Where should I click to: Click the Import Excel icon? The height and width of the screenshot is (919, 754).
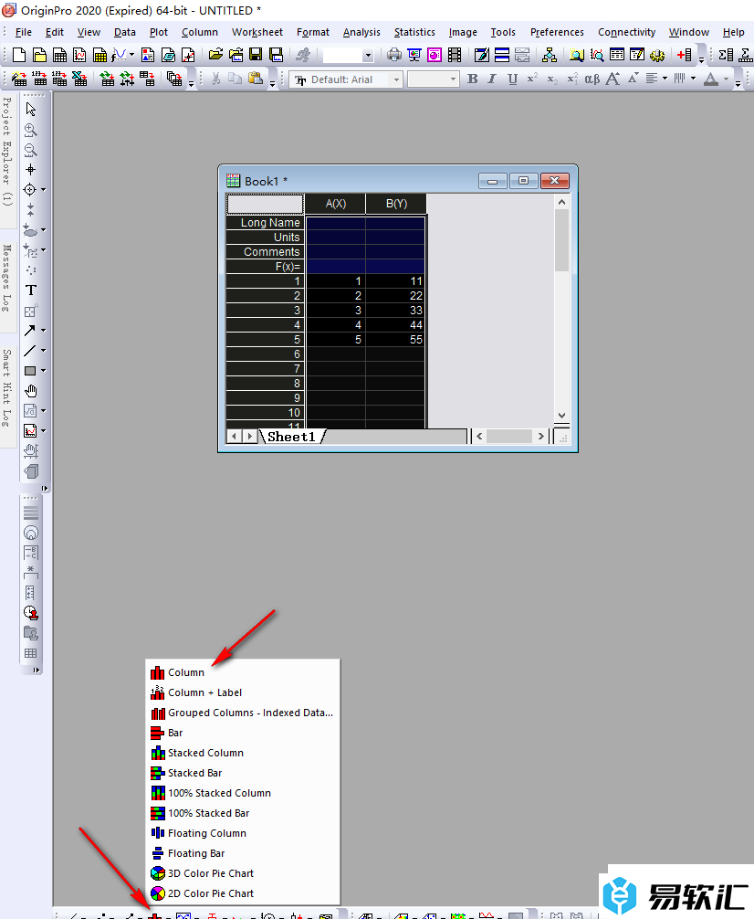pyautogui.click(x=79, y=79)
